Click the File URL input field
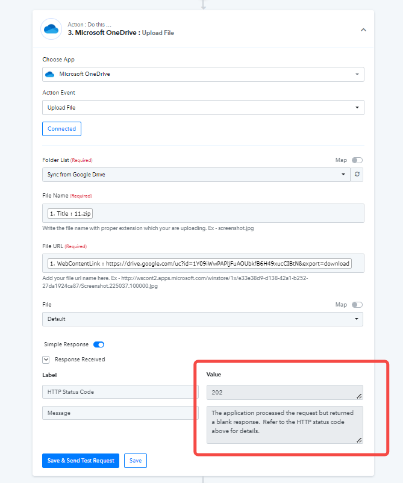The height and width of the screenshot is (483, 403). pyautogui.click(x=203, y=263)
